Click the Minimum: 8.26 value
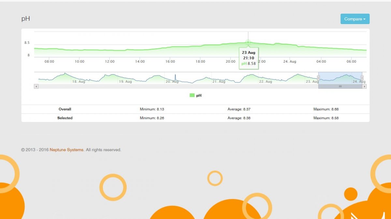The width and height of the screenshot is (391, 219). pyautogui.click(x=152, y=118)
